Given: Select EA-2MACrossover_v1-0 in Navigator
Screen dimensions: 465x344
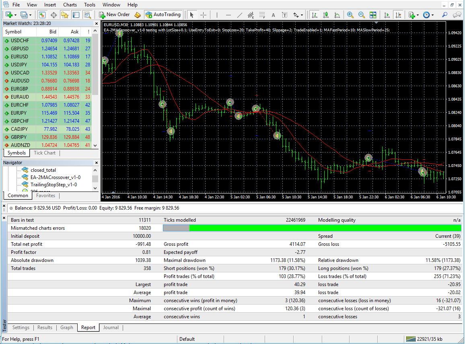Looking at the screenshot, I should (x=55, y=177).
